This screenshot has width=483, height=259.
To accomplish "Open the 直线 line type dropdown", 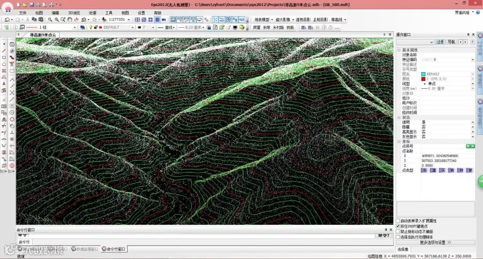I will 174,27.
